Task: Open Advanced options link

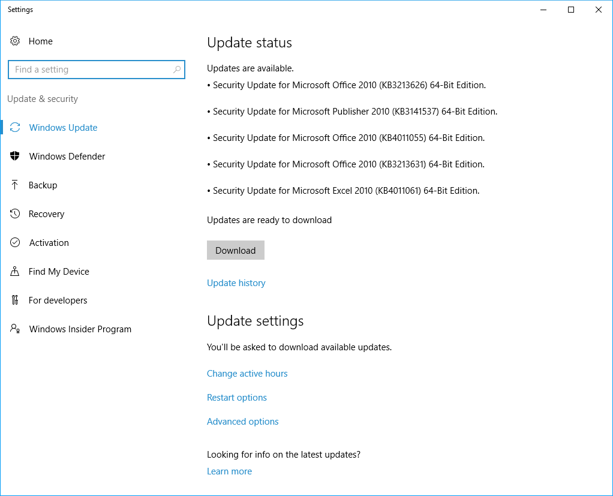Action: pos(242,422)
